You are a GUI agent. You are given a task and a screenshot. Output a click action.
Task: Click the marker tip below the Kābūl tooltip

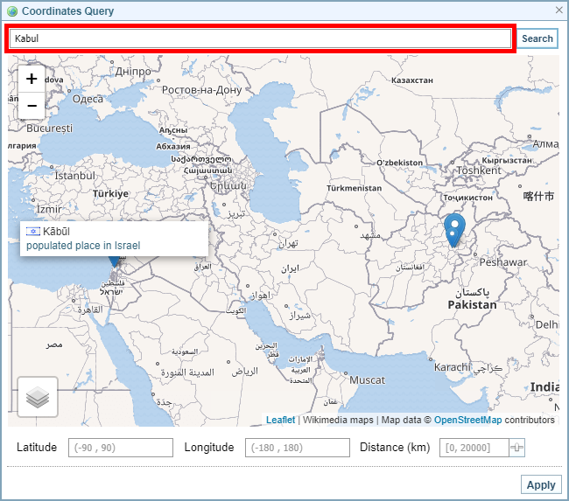tap(114, 261)
